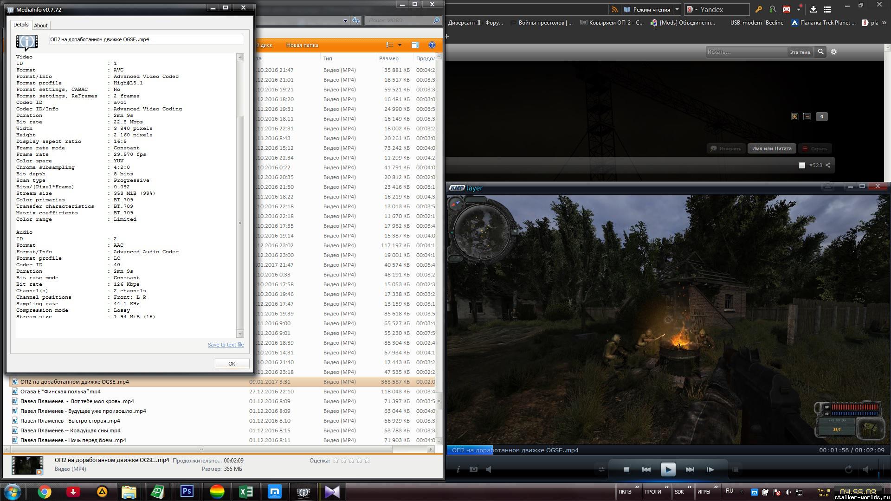Sort by the Размер column header

point(394,58)
